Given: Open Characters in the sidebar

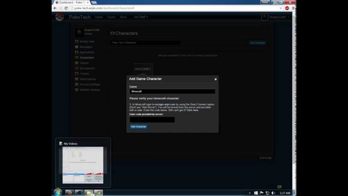Looking at the screenshot, I should [x=87, y=58].
